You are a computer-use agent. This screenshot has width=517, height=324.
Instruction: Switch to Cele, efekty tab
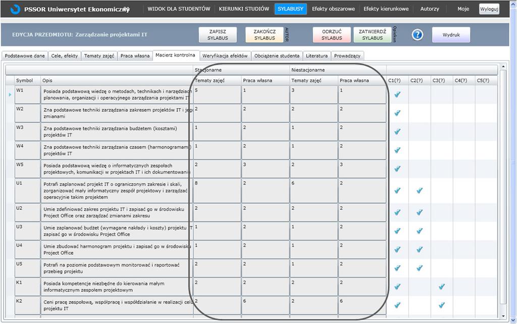coord(64,56)
